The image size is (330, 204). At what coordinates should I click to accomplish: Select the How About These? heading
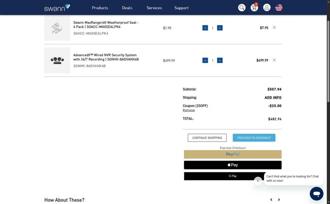(x=64, y=200)
